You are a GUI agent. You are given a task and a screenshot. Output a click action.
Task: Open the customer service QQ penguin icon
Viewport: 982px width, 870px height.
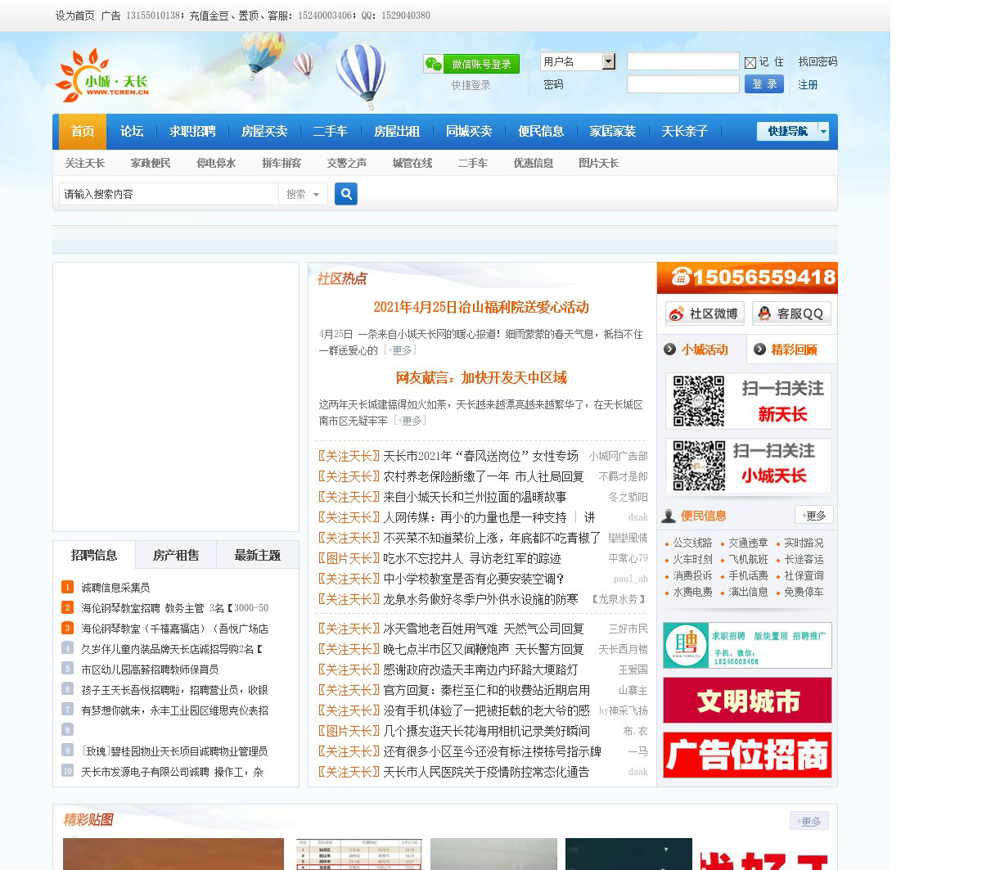(764, 313)
